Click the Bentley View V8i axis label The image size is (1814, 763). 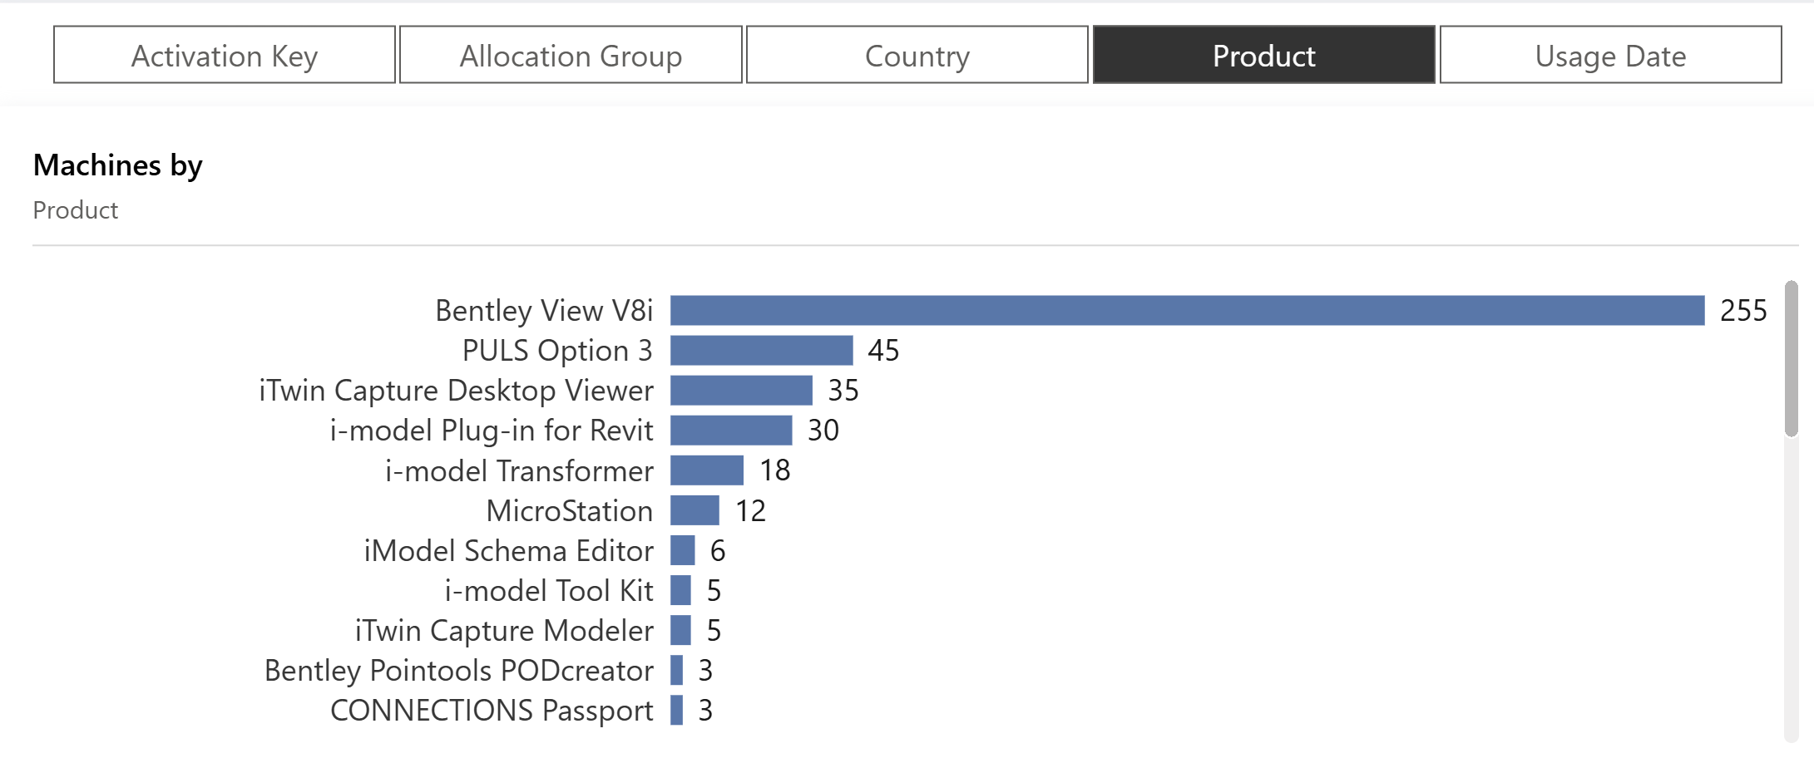544,310
